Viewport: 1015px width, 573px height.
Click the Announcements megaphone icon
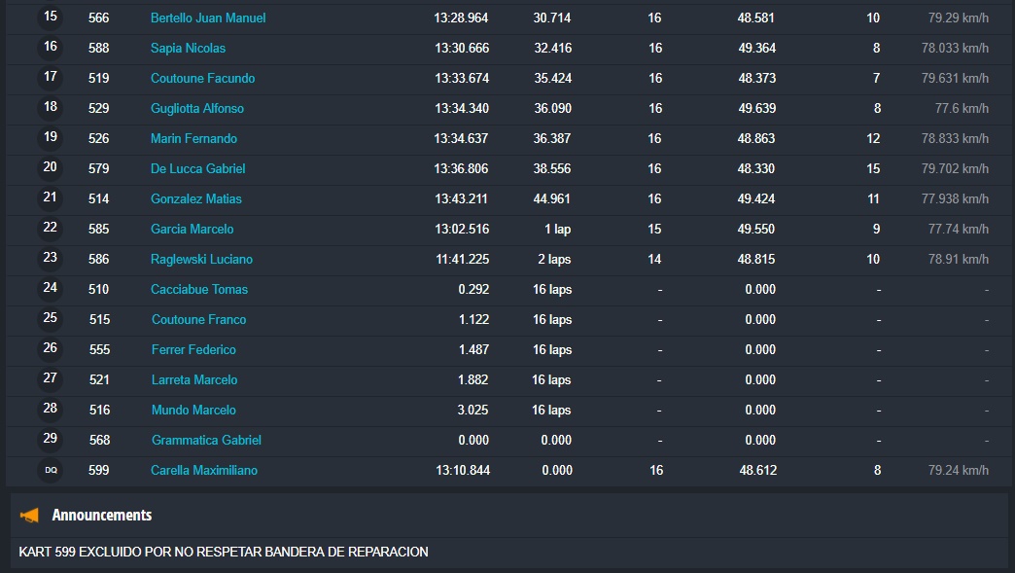click(x=30, y=516)
